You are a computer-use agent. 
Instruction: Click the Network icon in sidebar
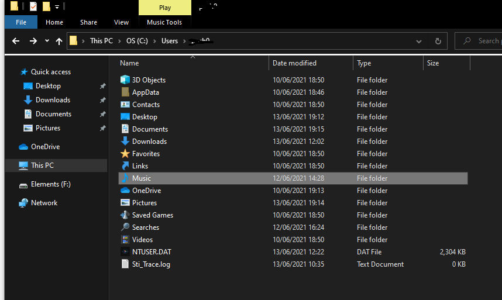point(23,203)
